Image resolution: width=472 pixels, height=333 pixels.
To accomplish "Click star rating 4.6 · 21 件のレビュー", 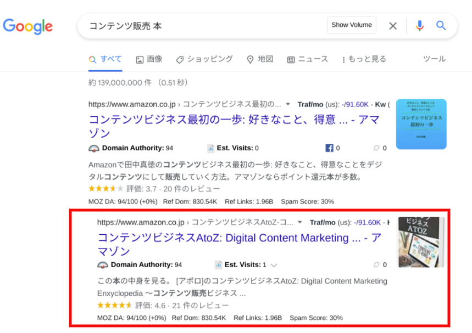I will (x=163, y=306).
